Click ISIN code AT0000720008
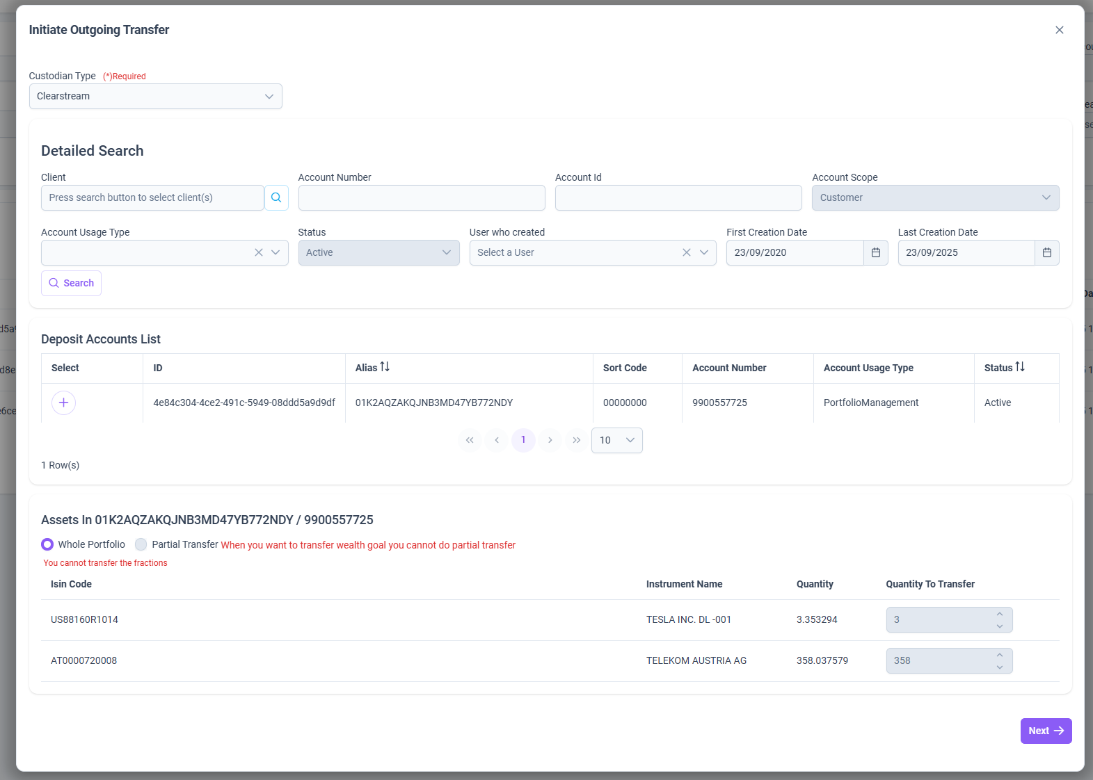This screenshot has height=780, width=1093. click(x=83, y=660)
